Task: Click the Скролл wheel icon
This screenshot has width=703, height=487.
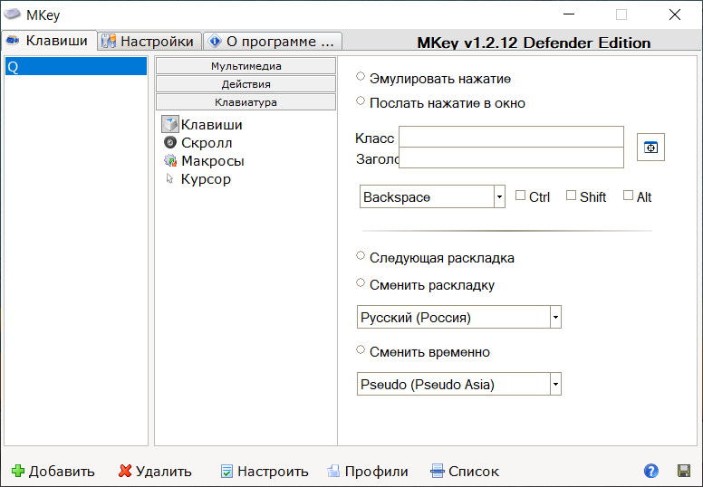Action: click(x=170, y=142)
